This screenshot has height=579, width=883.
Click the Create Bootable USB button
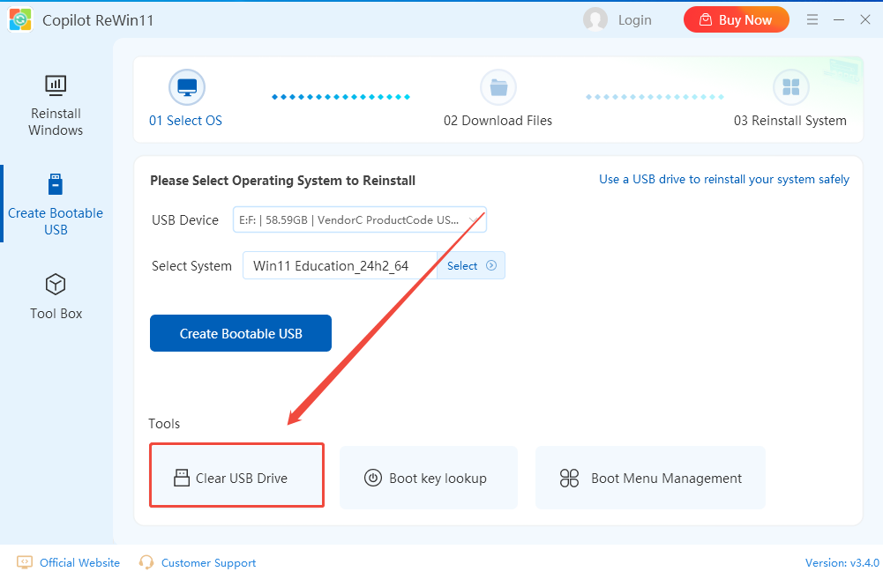pyautogui.click(x=241, y=333)
